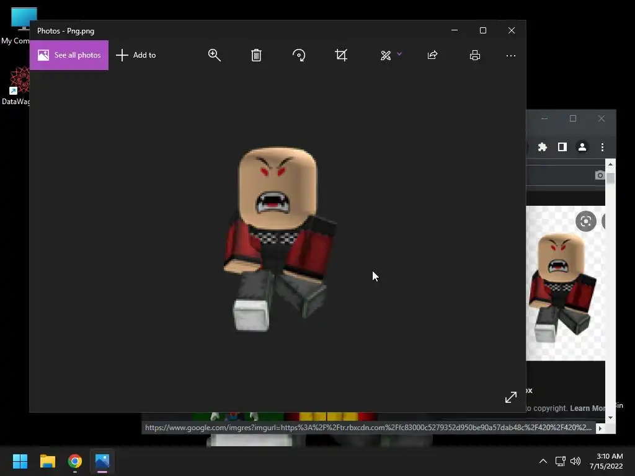The height and width of the screenshot is (476, 635).
Task: Click the Google Lens icon on image
Action: point(585,221)
